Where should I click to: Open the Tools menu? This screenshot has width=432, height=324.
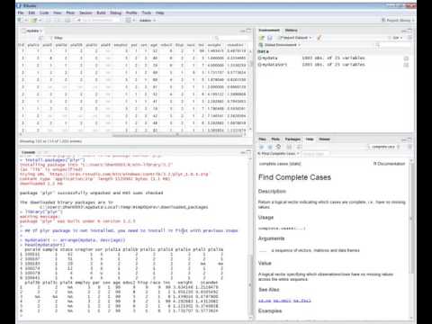(x=146, y=13)
